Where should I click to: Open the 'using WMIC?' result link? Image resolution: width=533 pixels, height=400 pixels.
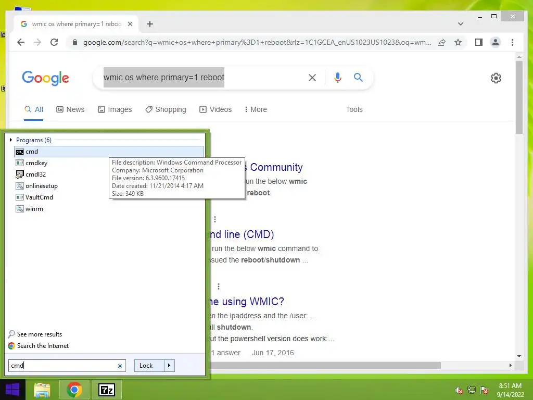tap(247, 302)
